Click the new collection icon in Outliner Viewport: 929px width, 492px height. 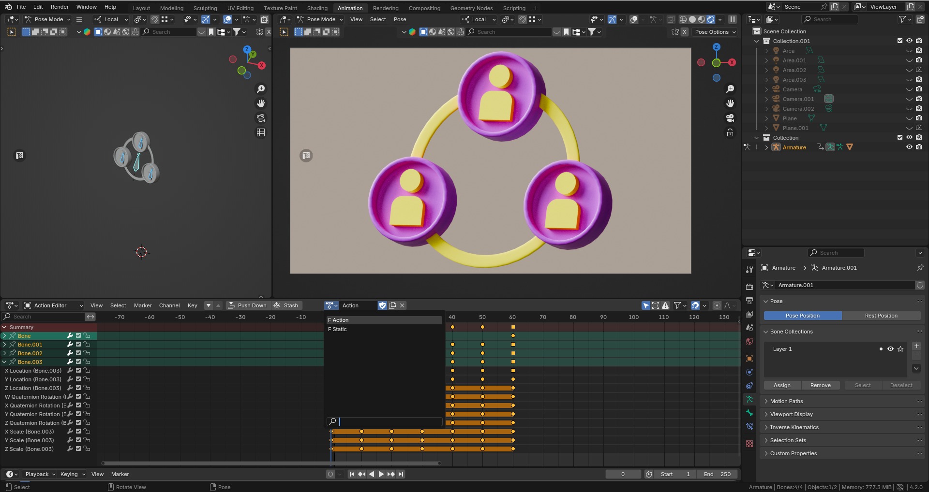tap(920, 19)
